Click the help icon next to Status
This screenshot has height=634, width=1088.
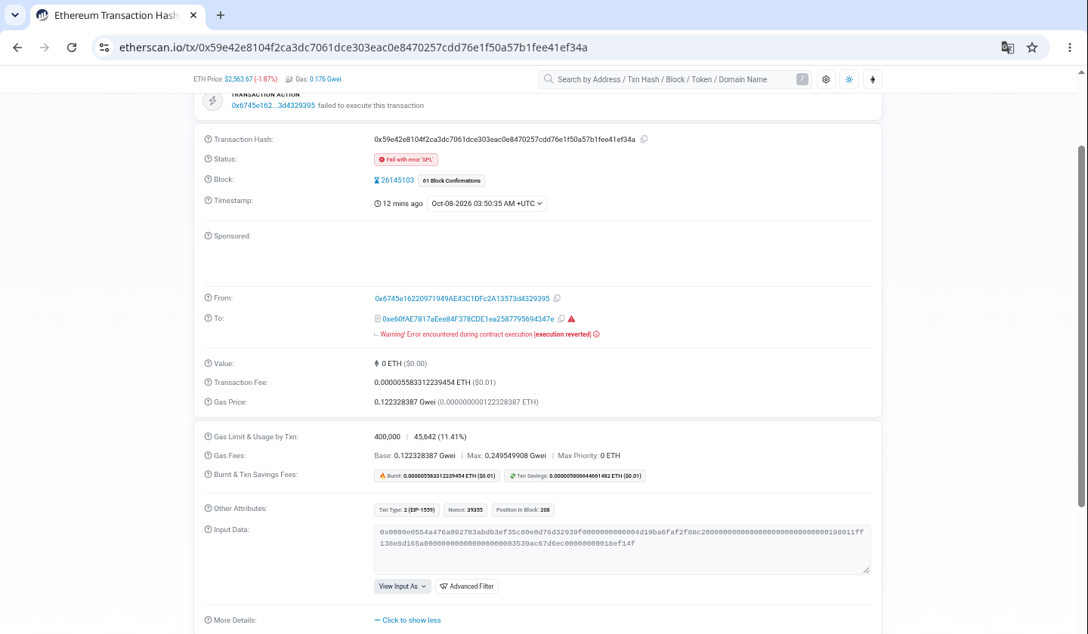click(209, 159)
